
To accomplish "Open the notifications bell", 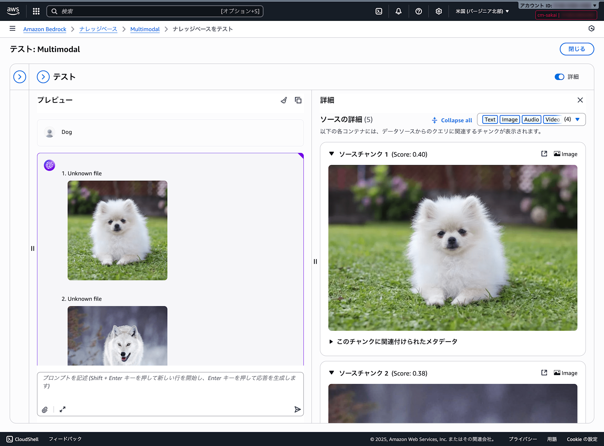I will 399,11.
